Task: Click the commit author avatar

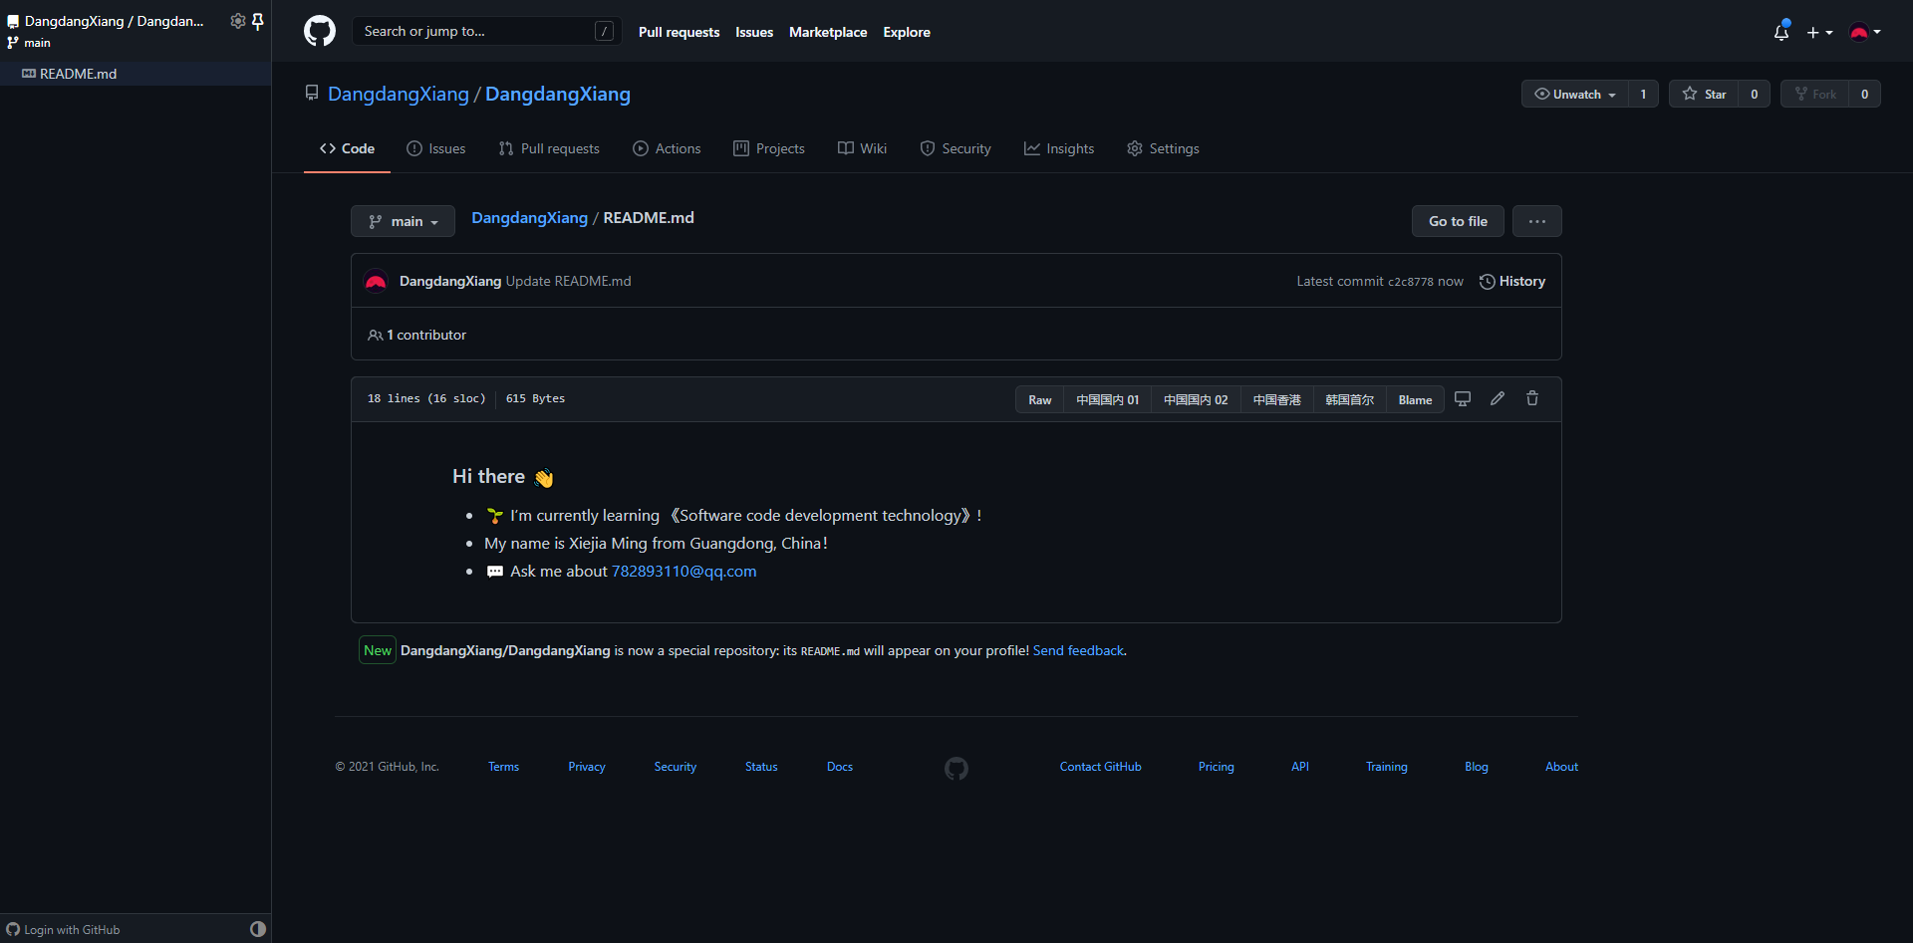Action: tap(376, 281)
